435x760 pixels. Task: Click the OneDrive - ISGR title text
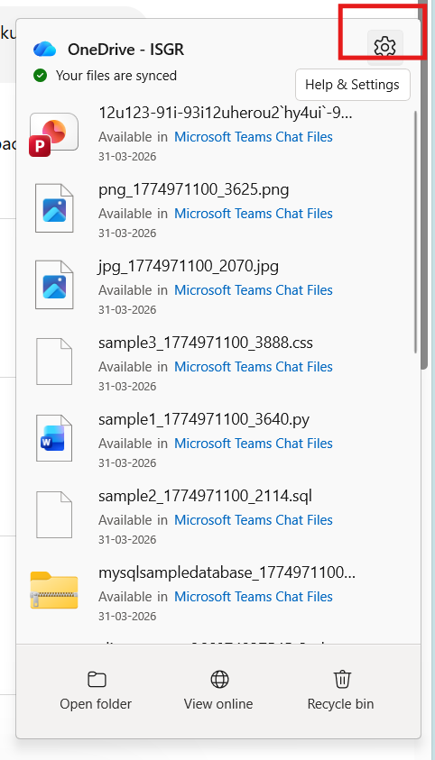(125, 50)
